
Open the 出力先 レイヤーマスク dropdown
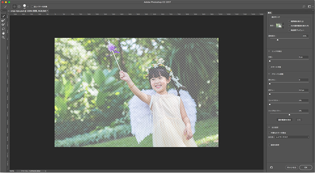tap(293, 137)
